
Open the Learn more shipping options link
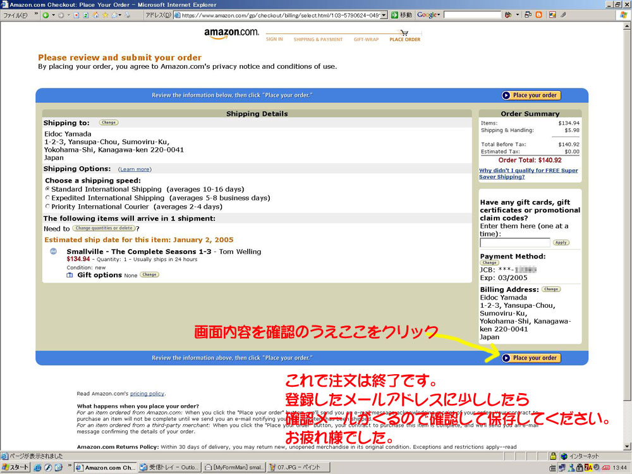tap(135, 169)
